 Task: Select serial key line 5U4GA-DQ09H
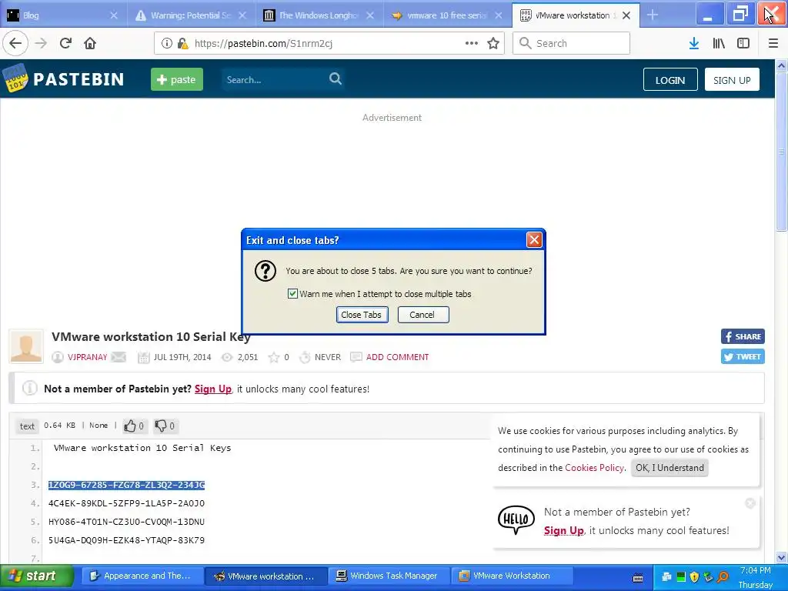tap(126, 540)
